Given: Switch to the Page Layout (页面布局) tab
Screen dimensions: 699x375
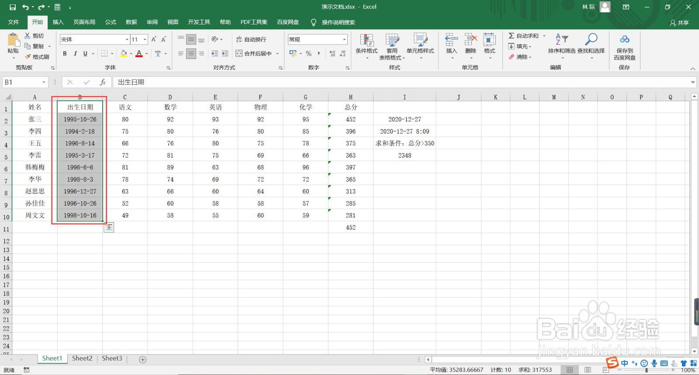Looking at the screenshot, I should click(x=84, y=22).
